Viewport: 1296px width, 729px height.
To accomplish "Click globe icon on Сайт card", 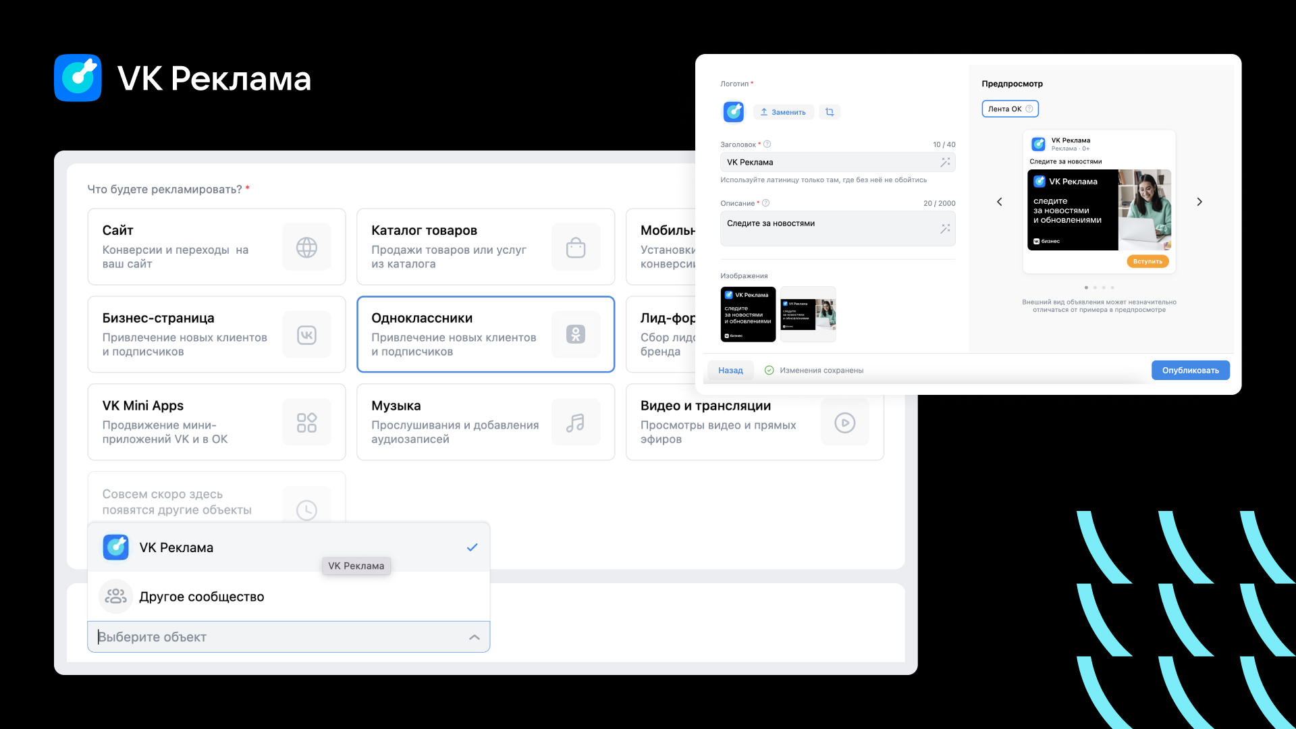I will 306,248.
